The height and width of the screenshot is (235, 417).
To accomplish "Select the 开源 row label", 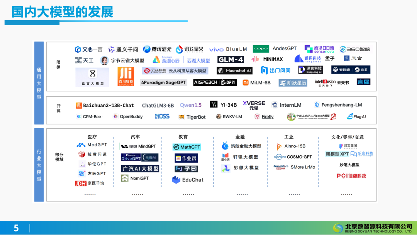I will point(59,108).
